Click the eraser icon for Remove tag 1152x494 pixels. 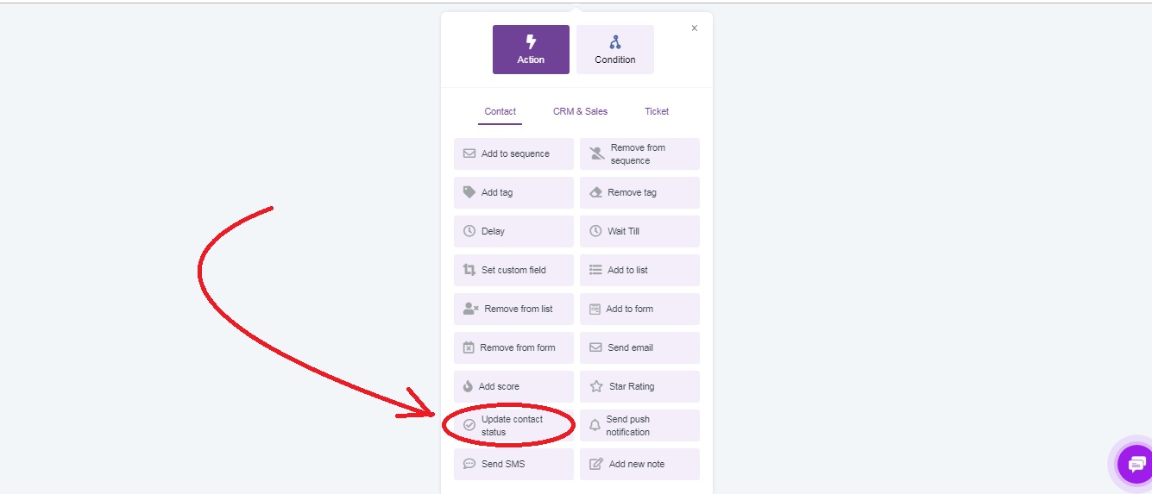point(595,192)
